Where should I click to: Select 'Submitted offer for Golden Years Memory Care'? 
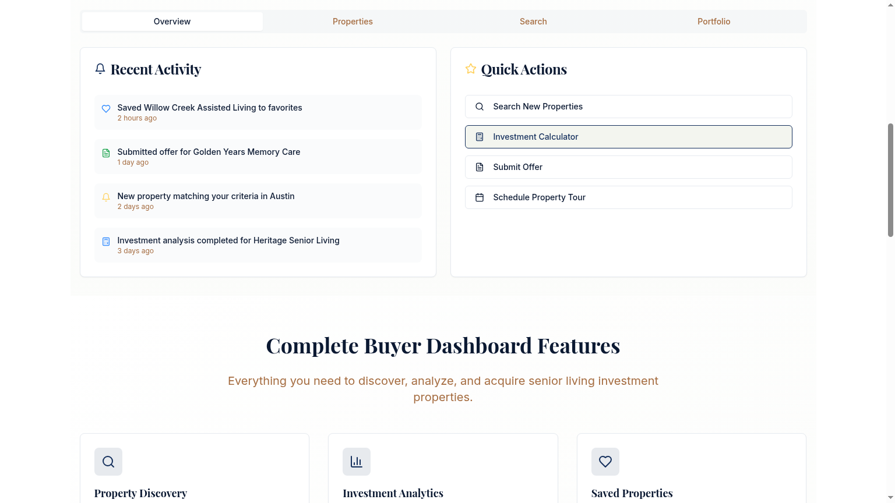209,152
